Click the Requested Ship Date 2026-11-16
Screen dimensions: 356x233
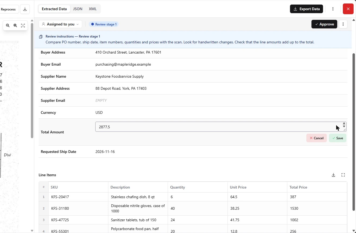tap(105, 152)
